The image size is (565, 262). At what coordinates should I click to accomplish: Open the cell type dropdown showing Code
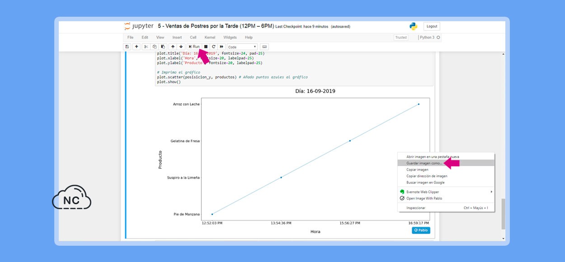click(242, 47)
